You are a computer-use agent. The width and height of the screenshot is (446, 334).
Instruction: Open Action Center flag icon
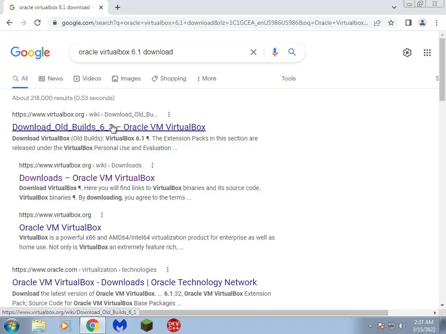tap(381, 326)
